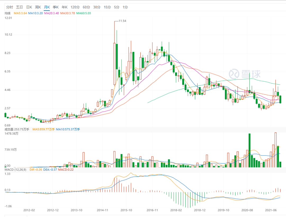This screenshot has height=217, width=286.
Task: Open the 1分 interval chart
Action: tap(125, 7)
